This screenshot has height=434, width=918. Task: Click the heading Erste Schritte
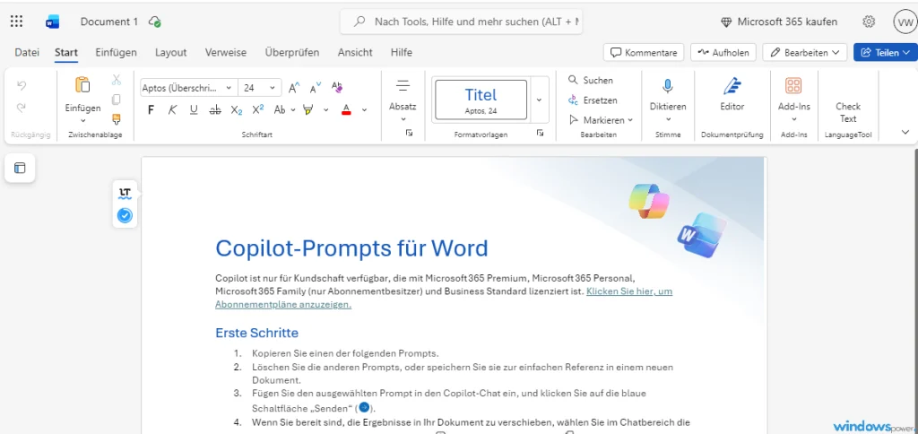257,334
